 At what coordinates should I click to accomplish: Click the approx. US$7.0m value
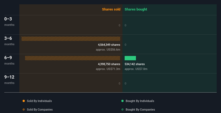click(x=136, y=69)
